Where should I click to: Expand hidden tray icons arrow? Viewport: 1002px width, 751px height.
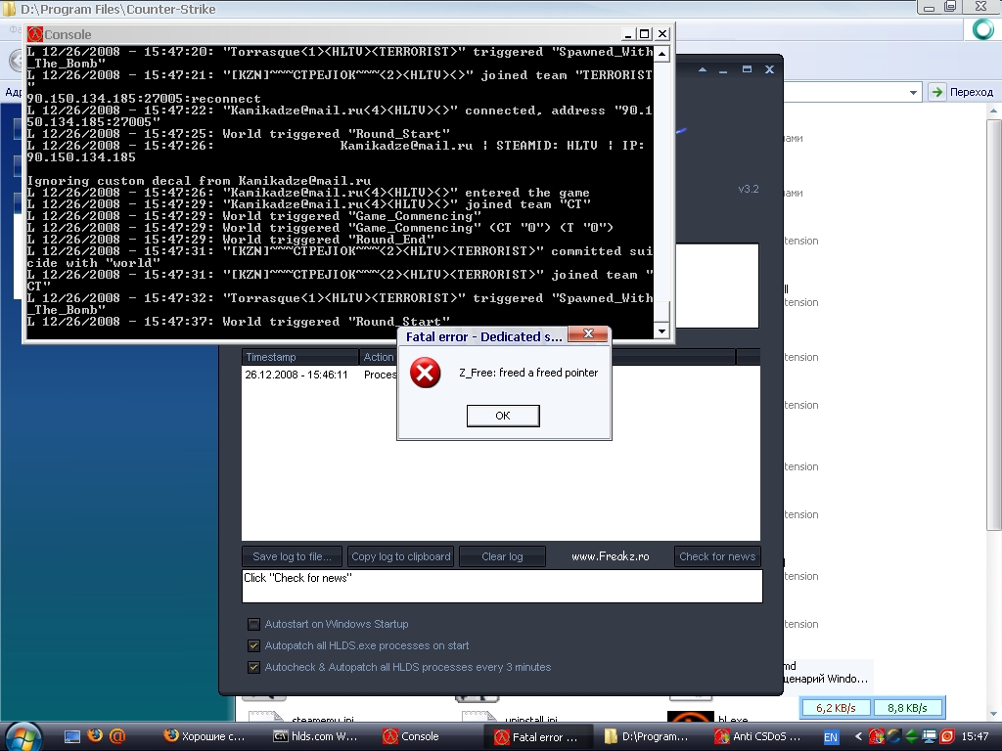click(x=858, y=737)
